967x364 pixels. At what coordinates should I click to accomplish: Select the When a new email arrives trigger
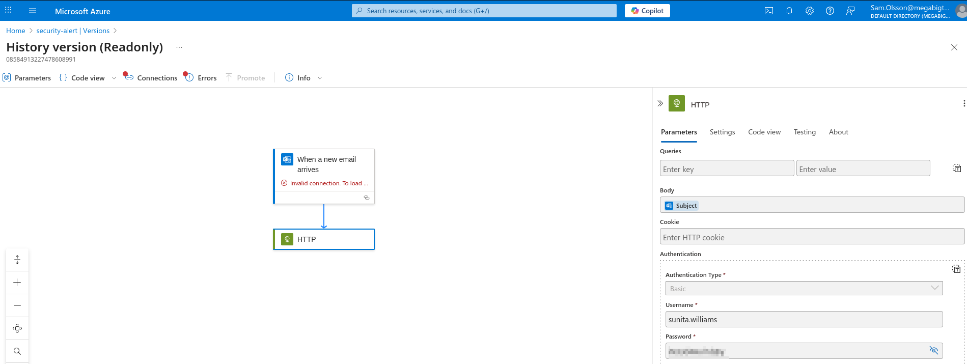coord(324,176)
